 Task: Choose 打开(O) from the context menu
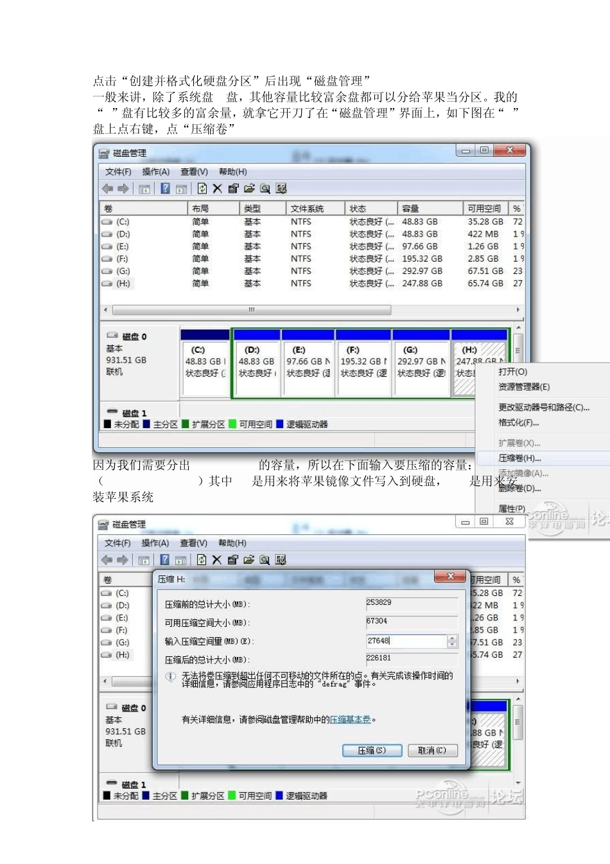513,372
